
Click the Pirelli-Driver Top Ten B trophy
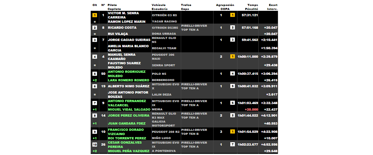pos(194,132)
